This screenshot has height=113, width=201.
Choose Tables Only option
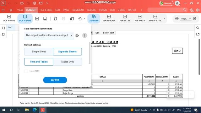(x=68, y=62)
